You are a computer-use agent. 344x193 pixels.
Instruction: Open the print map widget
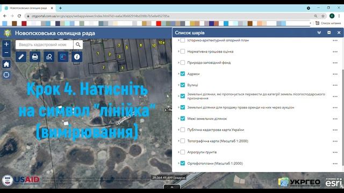coord(35,57)
